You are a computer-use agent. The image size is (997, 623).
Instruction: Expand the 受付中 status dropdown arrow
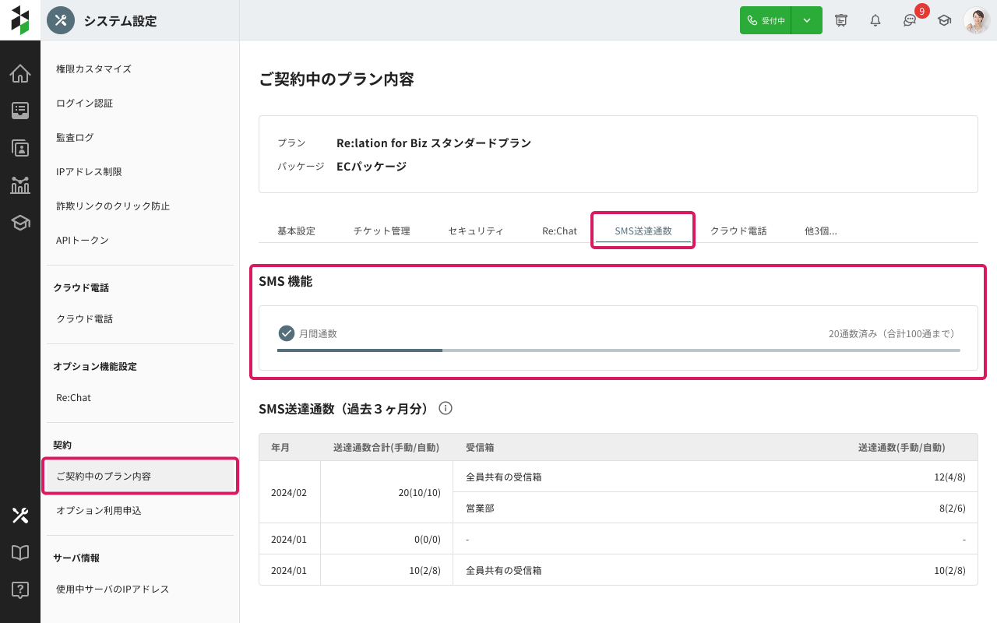(x=807, y=20)
